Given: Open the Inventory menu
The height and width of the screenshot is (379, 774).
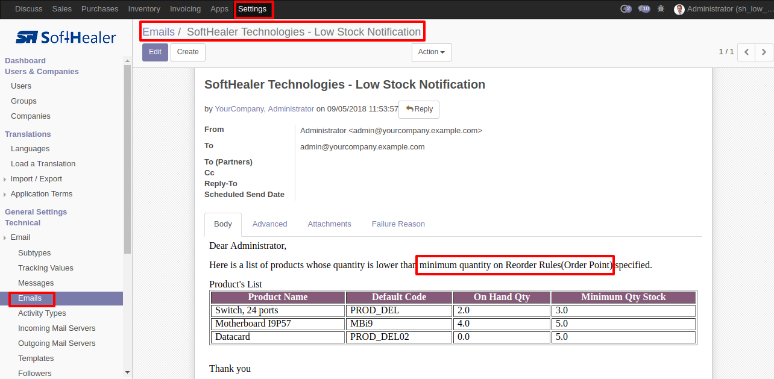Looking at the screenshot, I should [144, 9].
